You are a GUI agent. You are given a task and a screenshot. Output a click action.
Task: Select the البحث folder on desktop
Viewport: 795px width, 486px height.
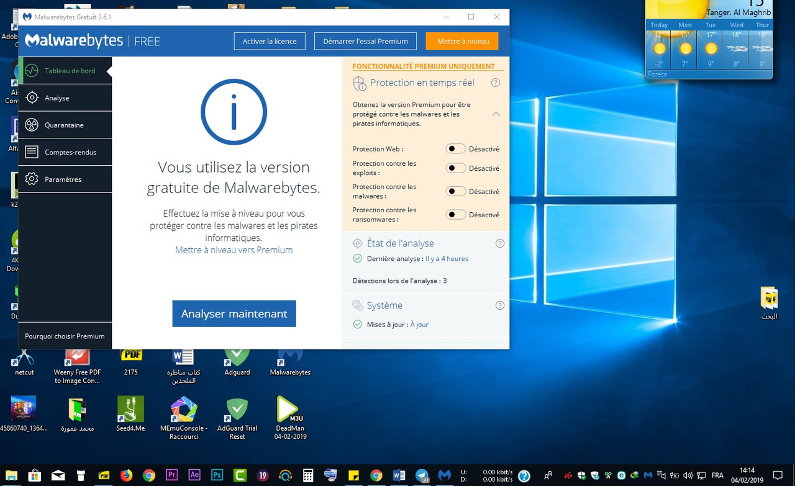pos(769,304)
